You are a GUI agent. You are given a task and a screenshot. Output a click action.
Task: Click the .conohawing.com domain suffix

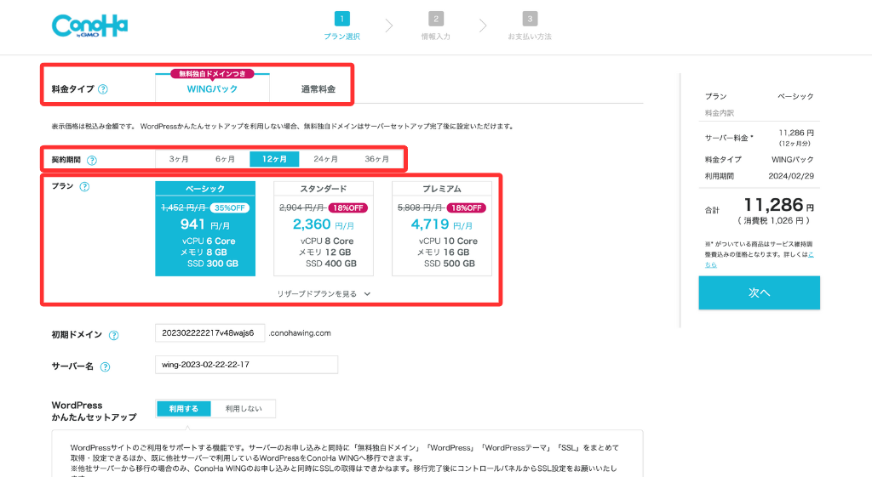[300, 333]
